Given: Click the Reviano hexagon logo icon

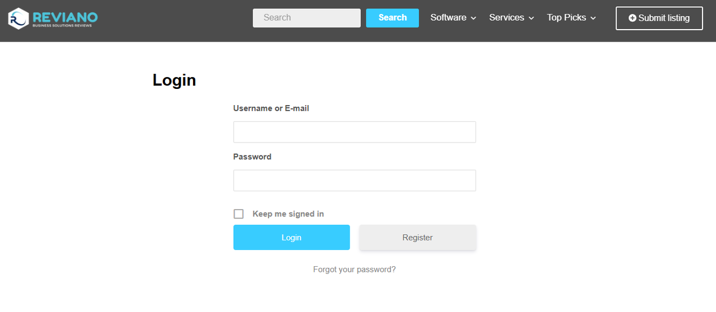Looking at the screenshot, I should point(18,18).
